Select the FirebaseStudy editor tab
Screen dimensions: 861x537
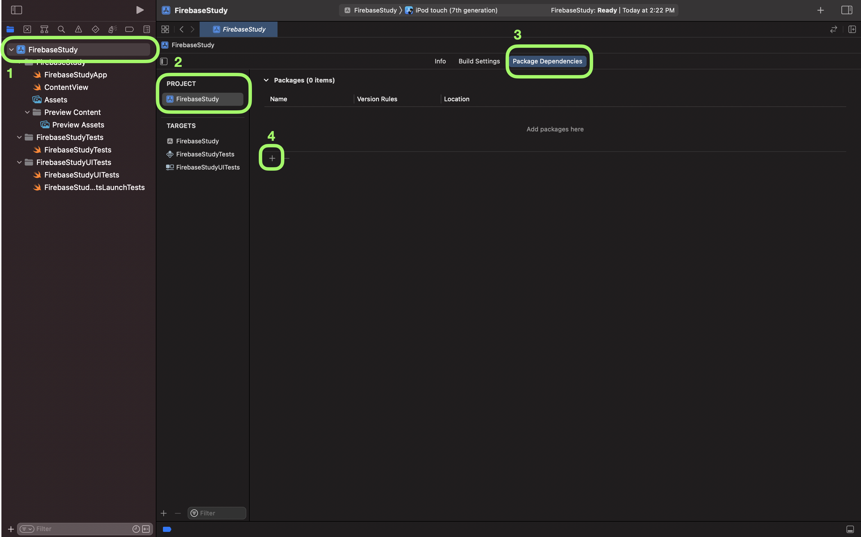[239, 29]
